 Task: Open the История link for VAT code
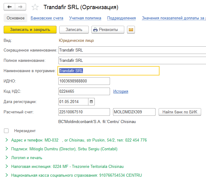pyautogui.click(x=121, y=91)
